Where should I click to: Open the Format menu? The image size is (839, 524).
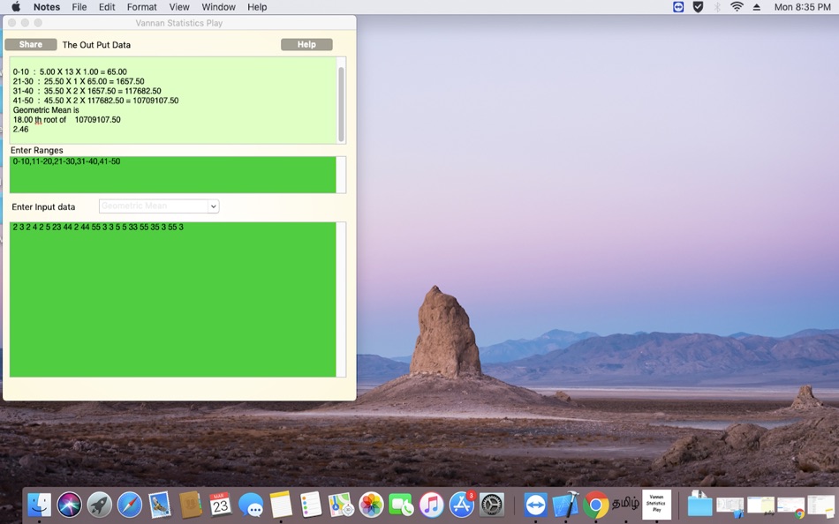click(x=140, y=7)
